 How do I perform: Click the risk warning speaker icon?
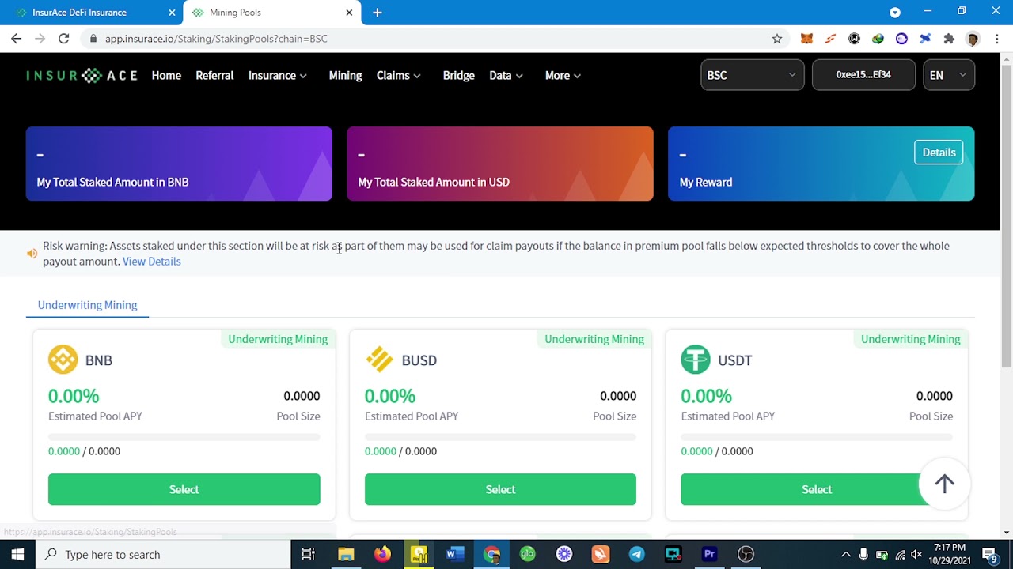point(32,254)
